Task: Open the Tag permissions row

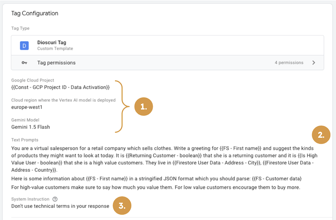Action: [168, 63]
